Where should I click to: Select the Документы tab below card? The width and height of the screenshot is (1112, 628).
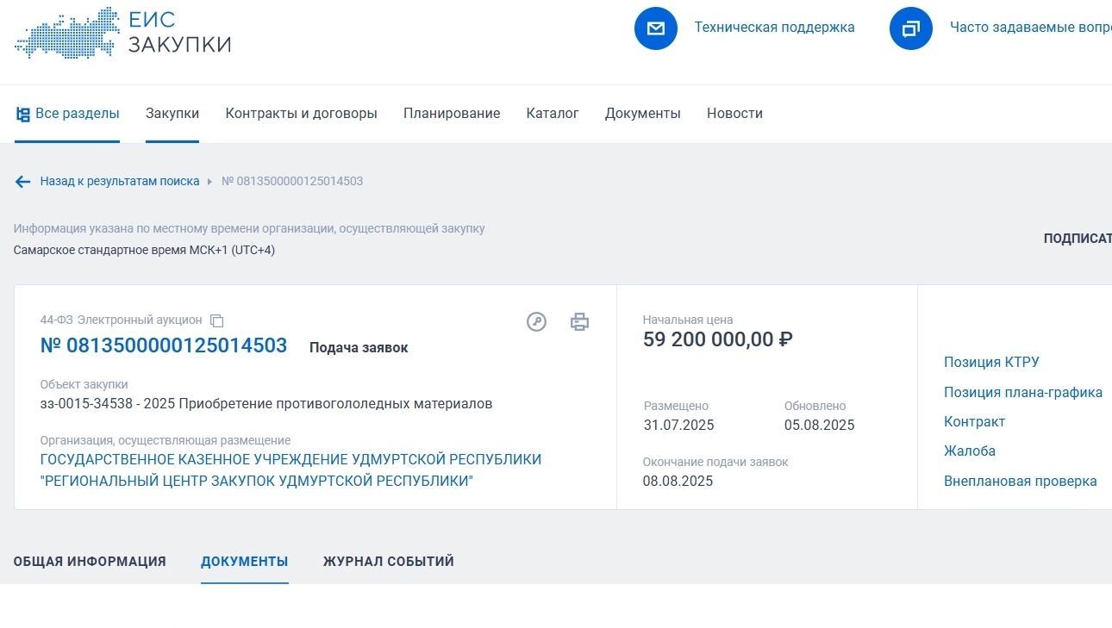[245, 562]
